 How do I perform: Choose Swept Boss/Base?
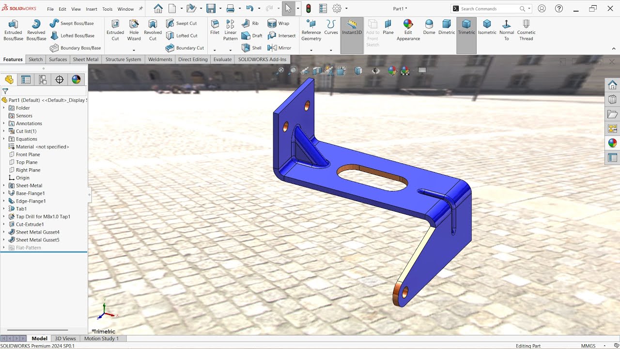click(72, 23)
